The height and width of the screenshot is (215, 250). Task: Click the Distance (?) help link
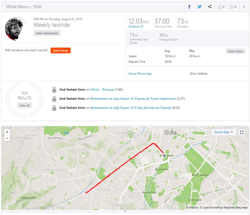[136, 27]
